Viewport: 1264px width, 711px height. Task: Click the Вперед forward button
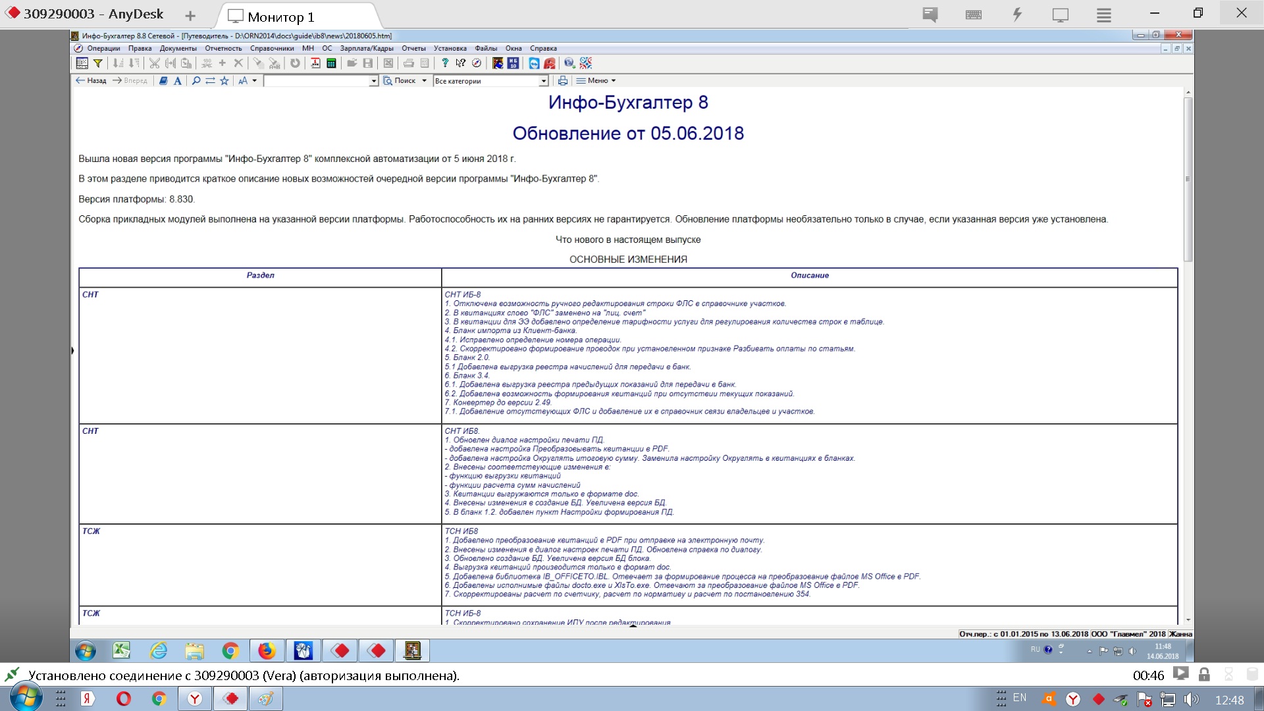[x=130, y=81]
